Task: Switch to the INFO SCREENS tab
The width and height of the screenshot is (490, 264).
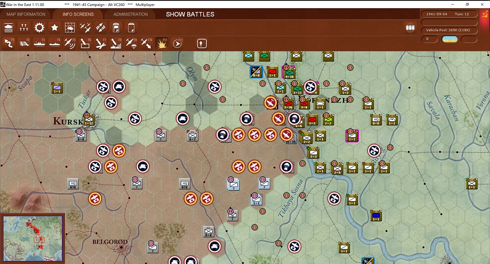Action: click(x=78, y=15)
